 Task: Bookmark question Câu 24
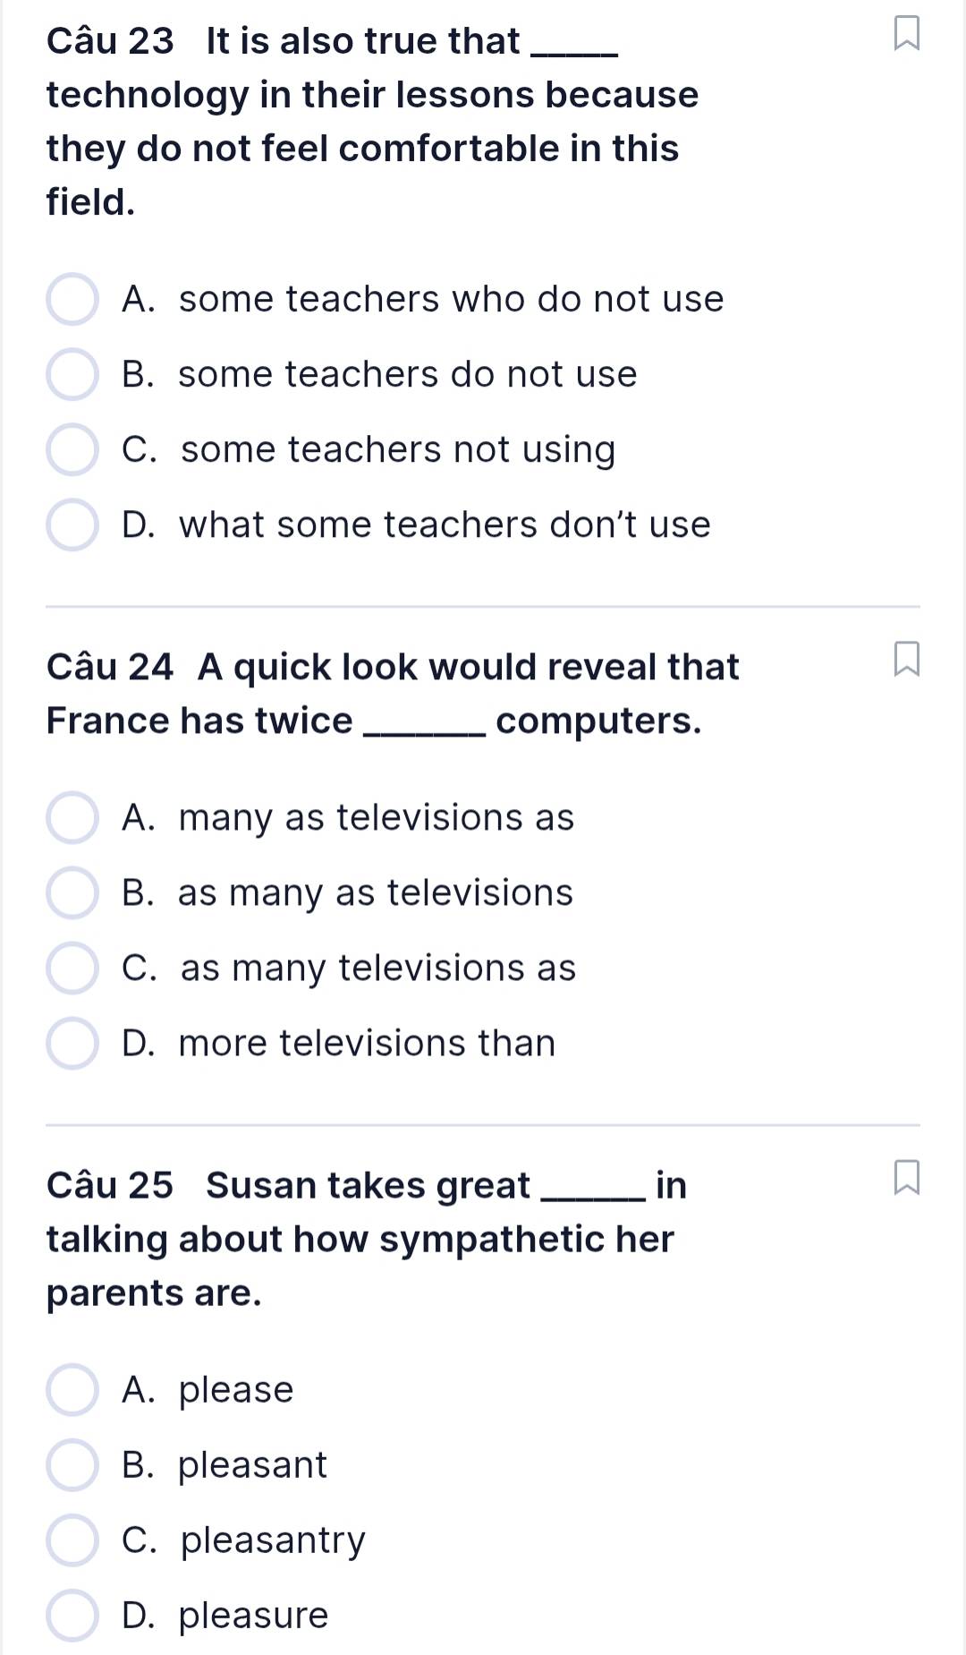(906, 659)
